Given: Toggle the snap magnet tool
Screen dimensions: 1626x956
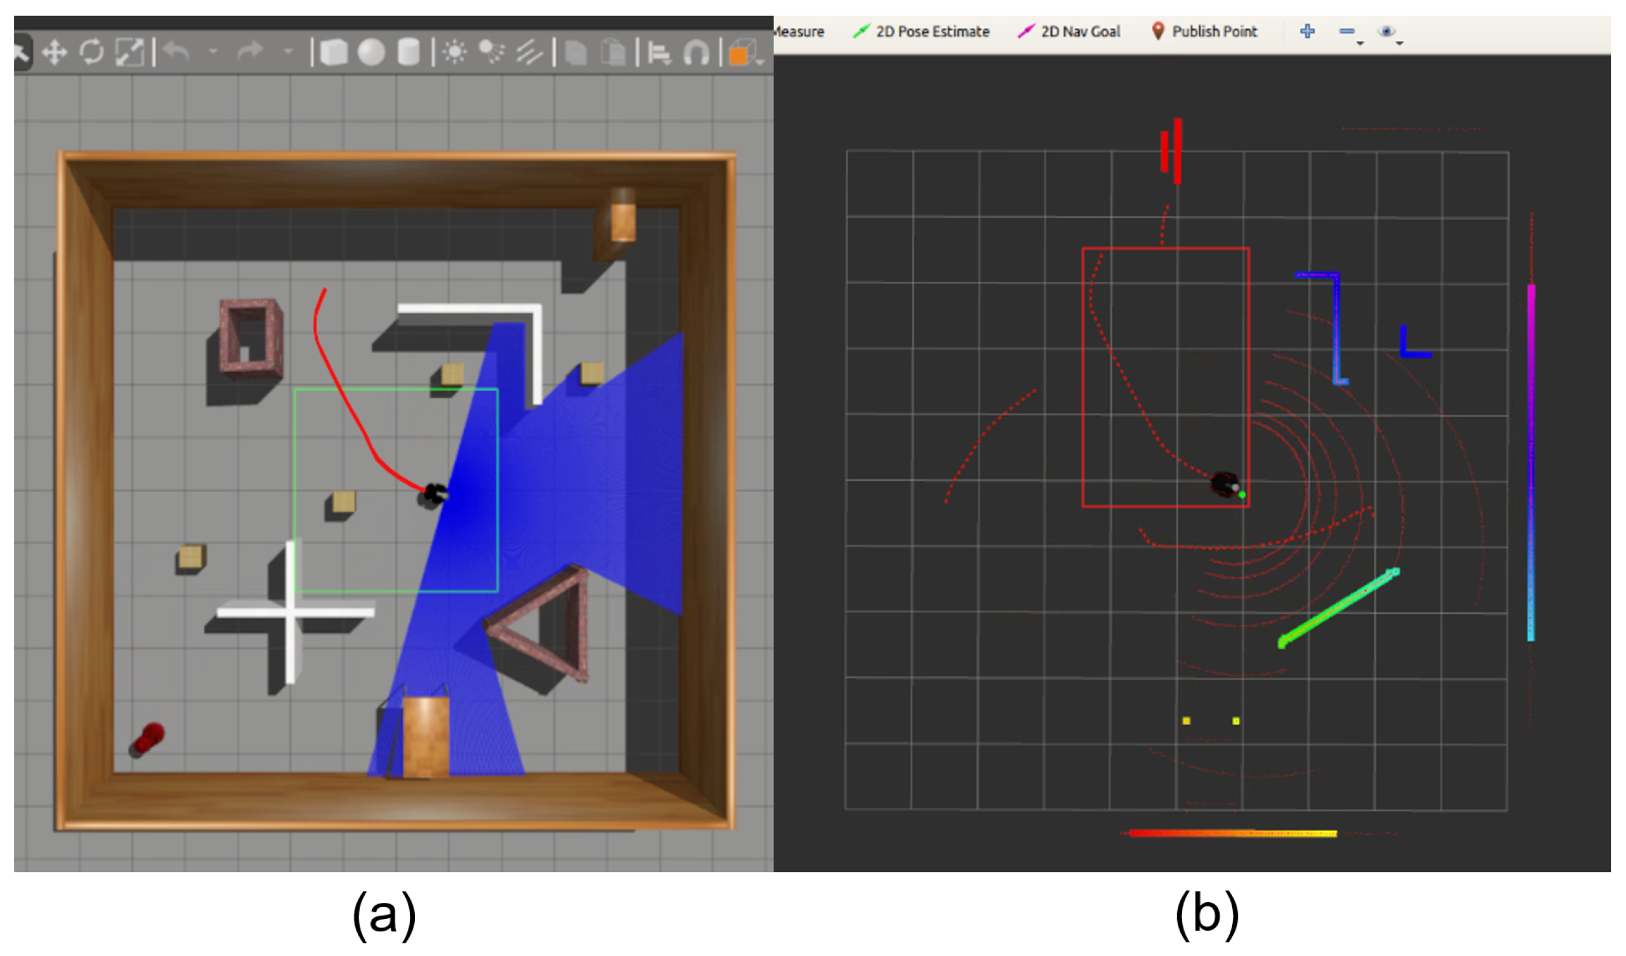Looking at the screenshot, I should click(696, 53).
